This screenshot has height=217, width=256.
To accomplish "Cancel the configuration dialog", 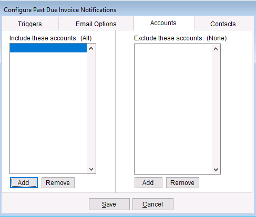I will (153, 204).
